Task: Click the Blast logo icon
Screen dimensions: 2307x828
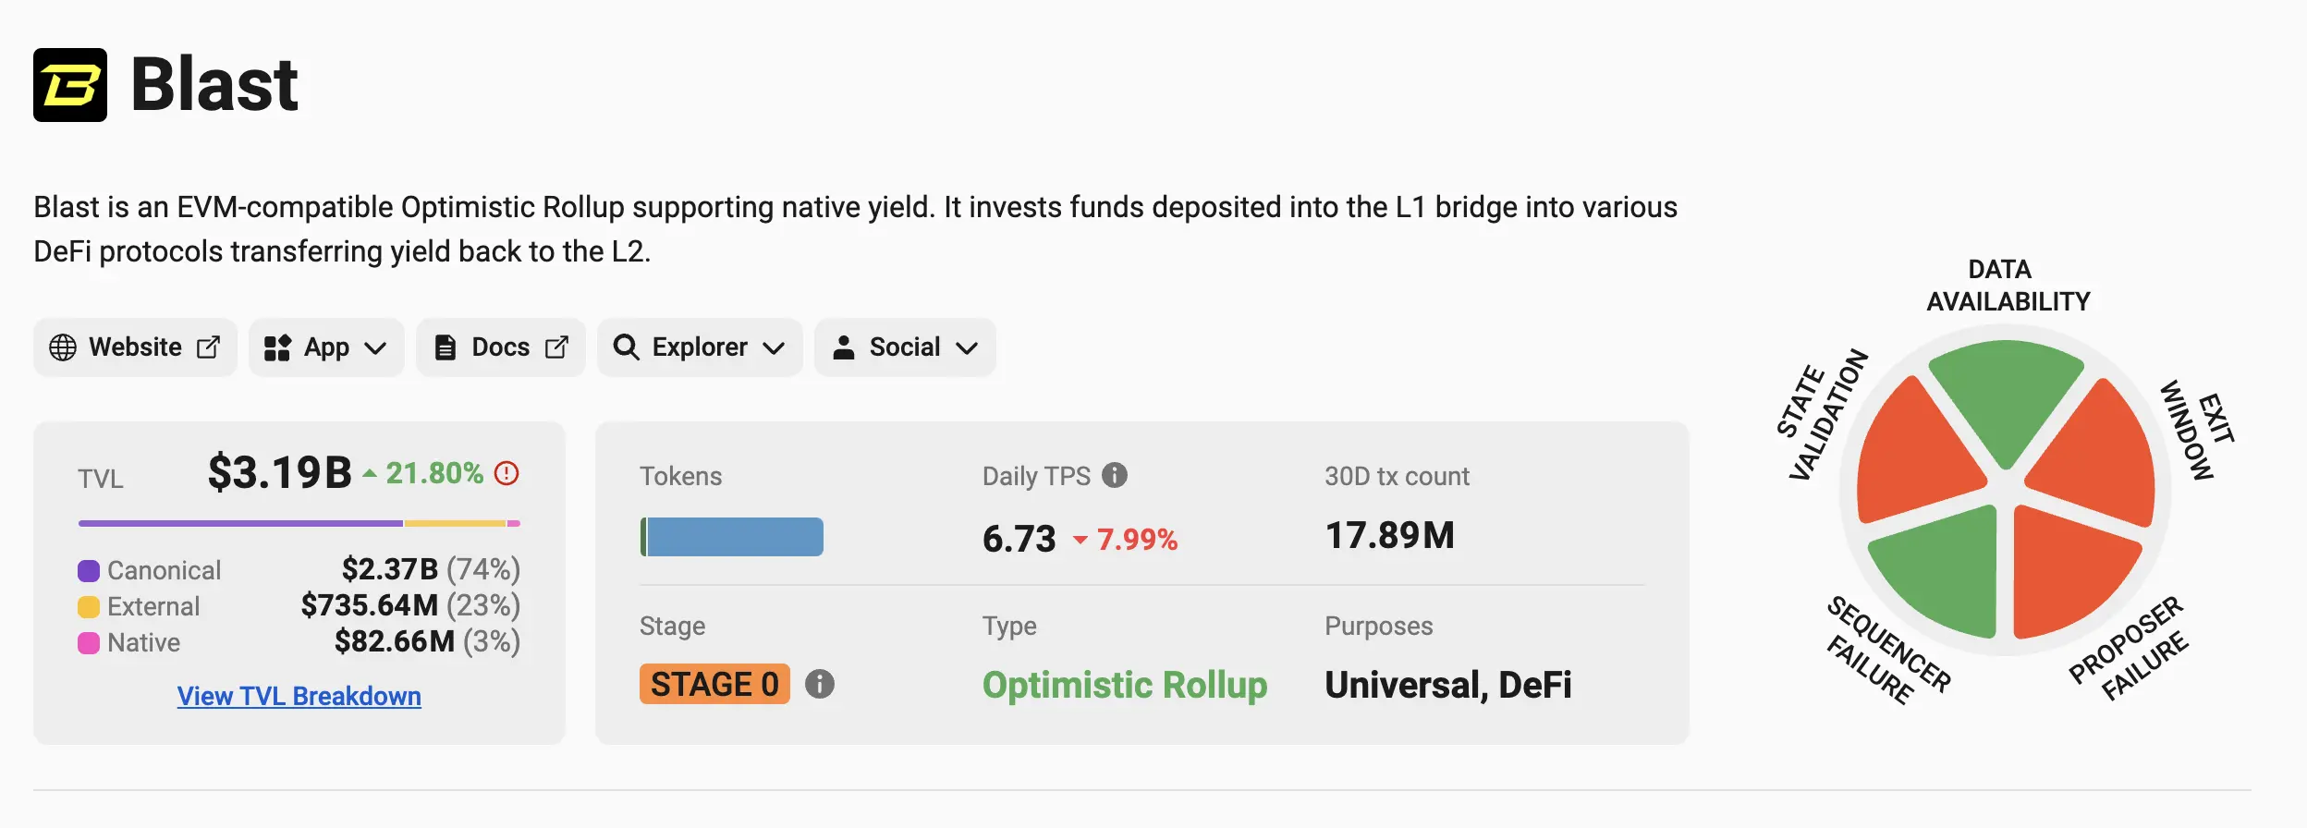Action: (70, 85)
